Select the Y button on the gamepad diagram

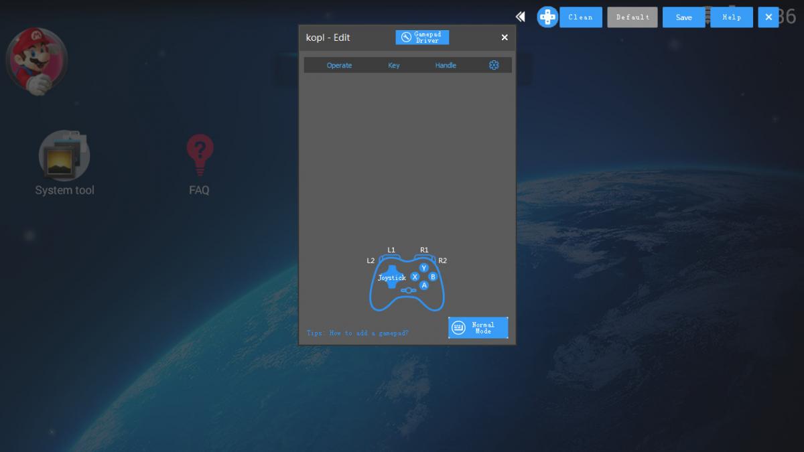point(423,267)
